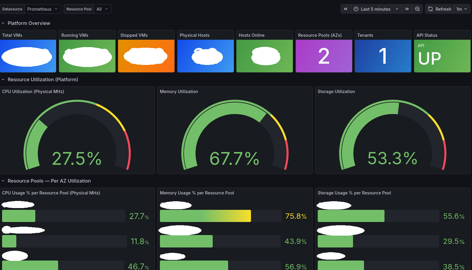Open the Prometheus datasource dropdown
The width and height of the screenshot is (472, 270).
42,9
